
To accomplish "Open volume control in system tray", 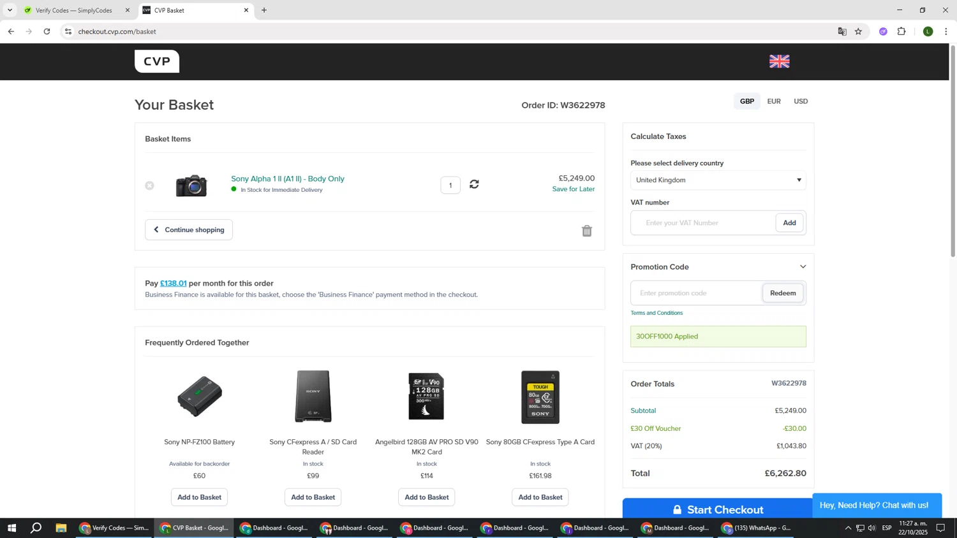I will tap(872, 528).
